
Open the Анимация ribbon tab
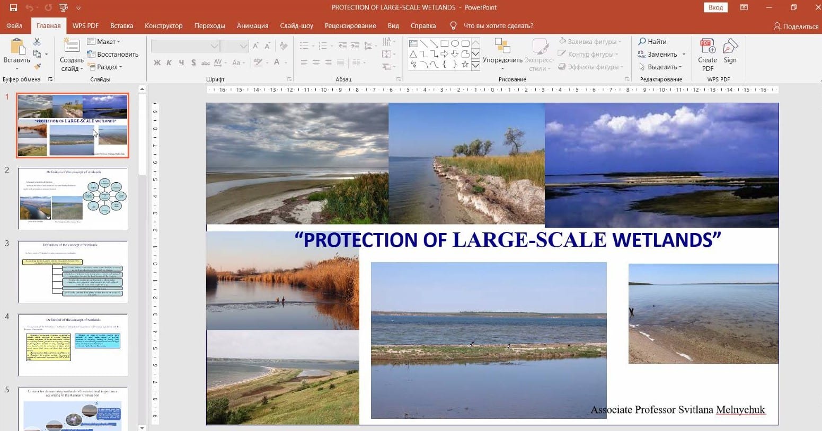252,25
